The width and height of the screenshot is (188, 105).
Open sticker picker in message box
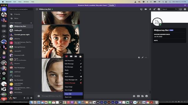click(142, 96)
